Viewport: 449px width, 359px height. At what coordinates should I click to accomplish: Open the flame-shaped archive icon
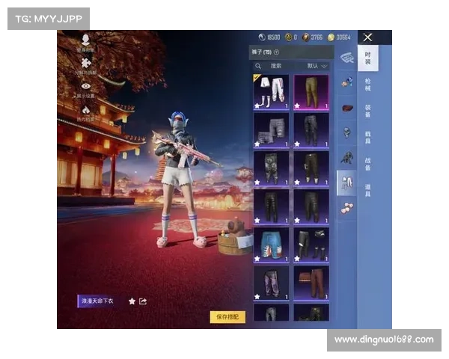point(86,110)
